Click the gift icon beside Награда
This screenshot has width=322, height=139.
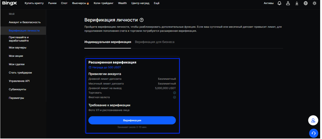point(90,67)
